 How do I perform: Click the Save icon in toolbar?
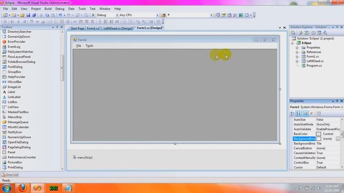click(x=28, y=15)
